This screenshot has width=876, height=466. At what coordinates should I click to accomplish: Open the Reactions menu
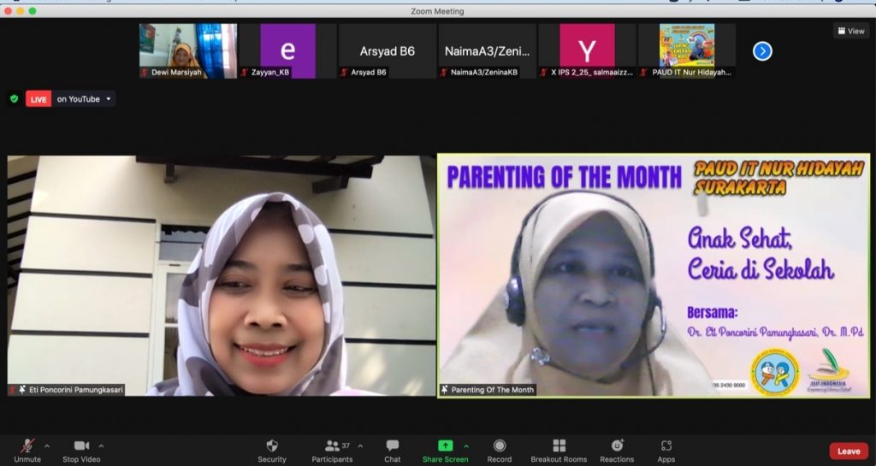point(617,451)
